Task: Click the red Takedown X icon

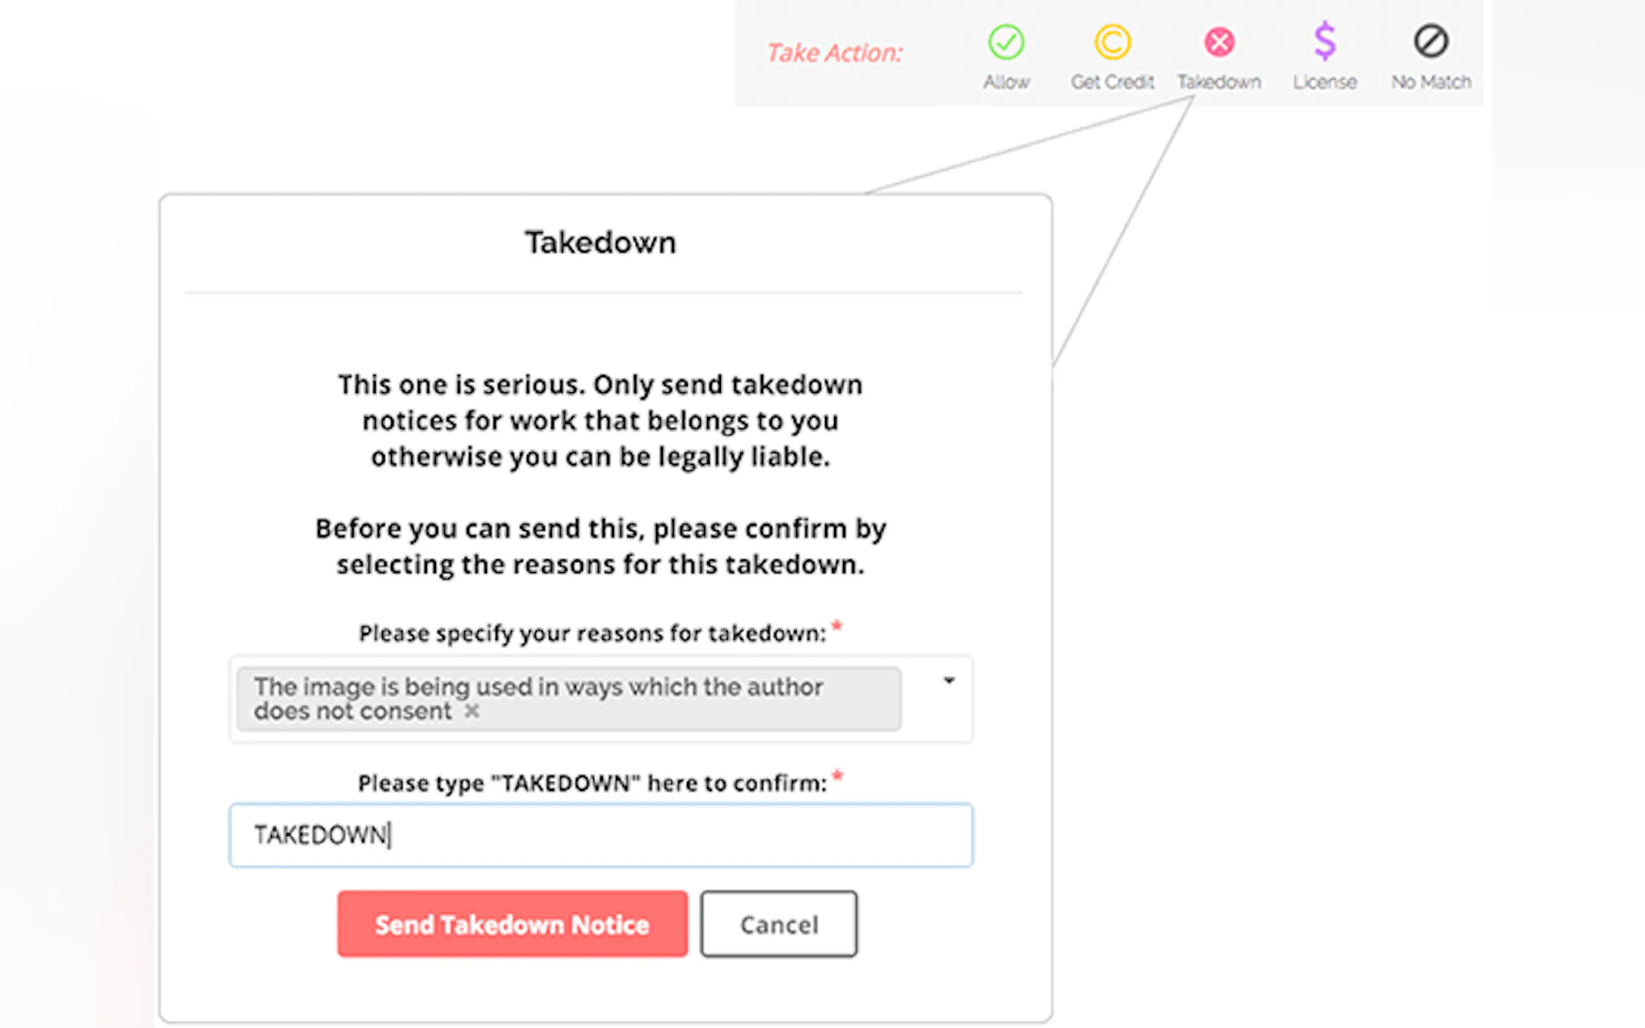Action: [x=1220, y=42]
